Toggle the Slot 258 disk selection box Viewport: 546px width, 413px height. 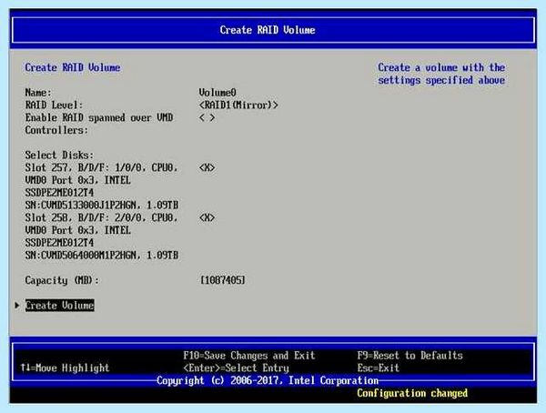pos(207,218)
